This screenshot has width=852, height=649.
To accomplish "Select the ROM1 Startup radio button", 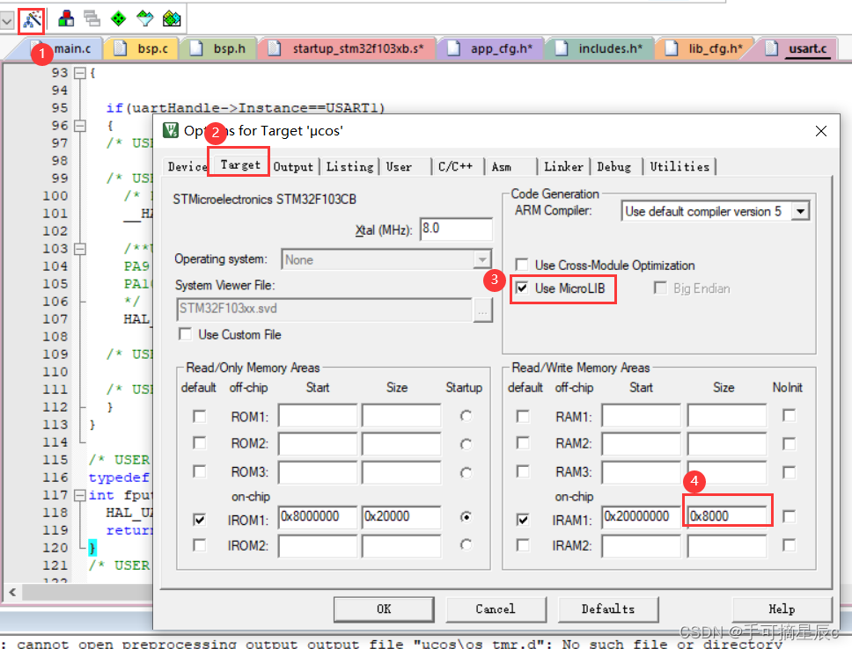I will 466,417.
